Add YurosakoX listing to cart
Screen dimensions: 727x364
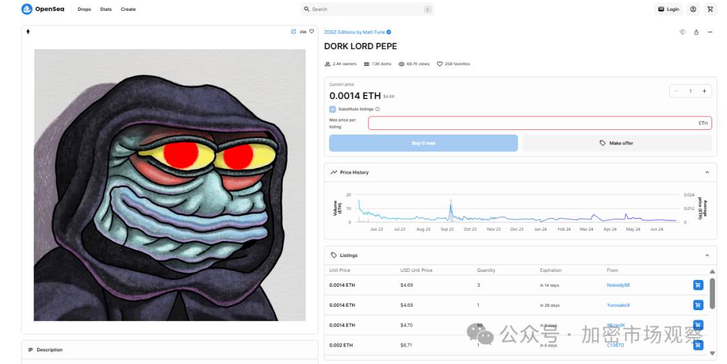698,305
